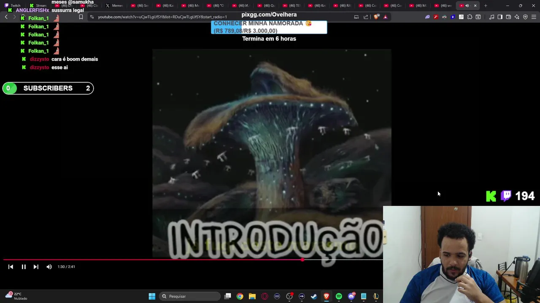Open Brave Shields lion icon

pos(376,17)
